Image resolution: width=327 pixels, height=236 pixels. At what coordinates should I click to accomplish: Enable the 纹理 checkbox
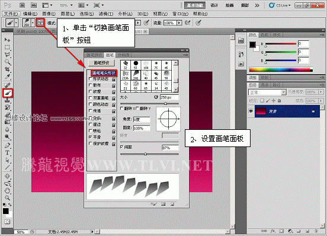tap(90, 91)
